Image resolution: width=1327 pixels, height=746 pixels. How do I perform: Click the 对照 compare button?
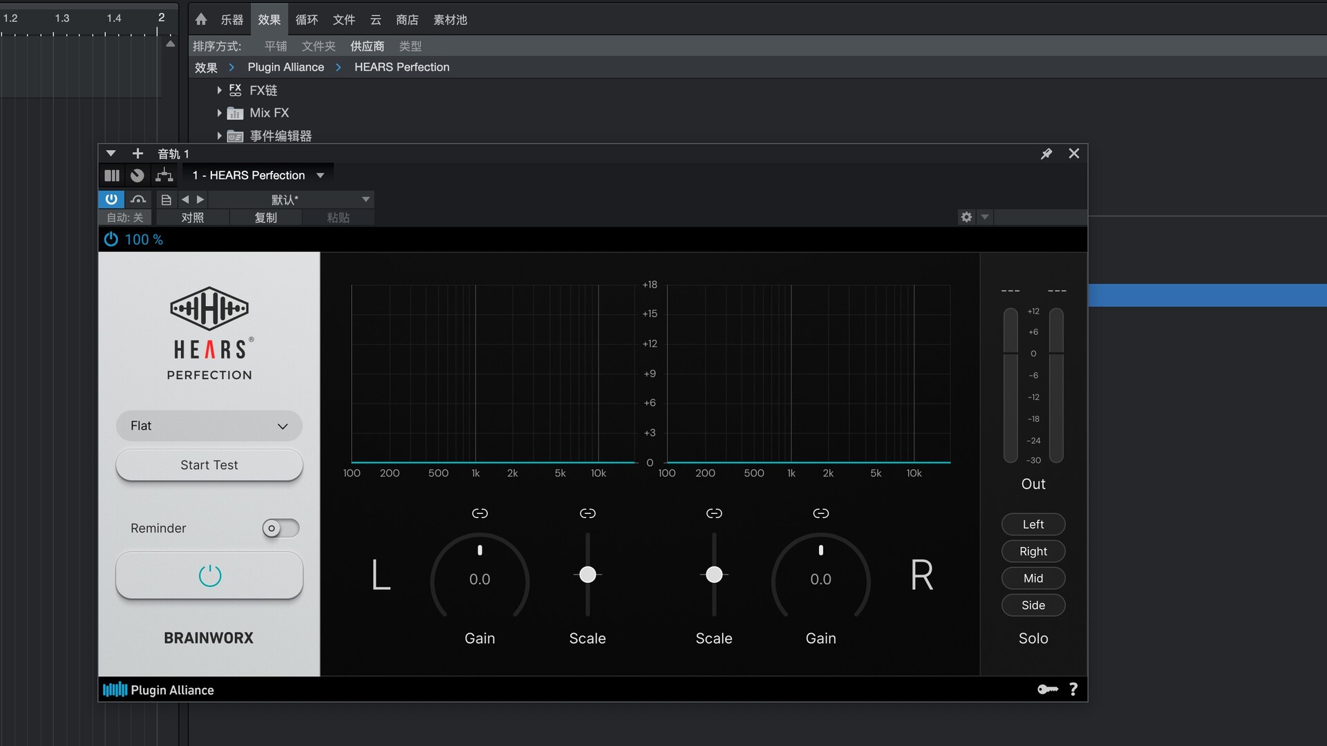click(192, 218)
